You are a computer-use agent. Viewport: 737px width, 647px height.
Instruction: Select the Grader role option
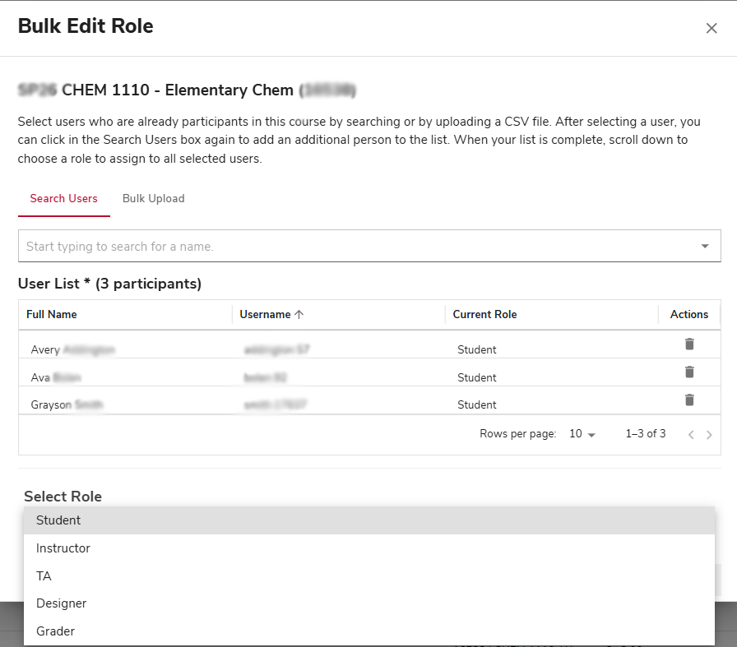click(369, 631)
